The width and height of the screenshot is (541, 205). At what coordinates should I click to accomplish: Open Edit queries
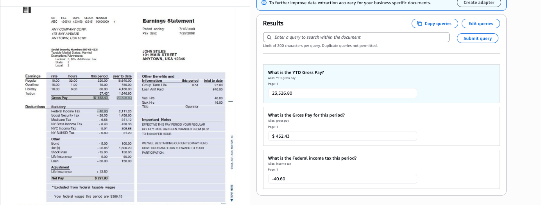[480, 23]
